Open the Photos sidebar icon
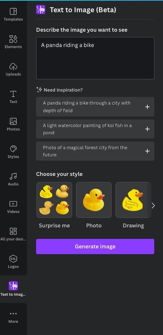The width and height of the screenshot is (163, 335). point(13,122)
